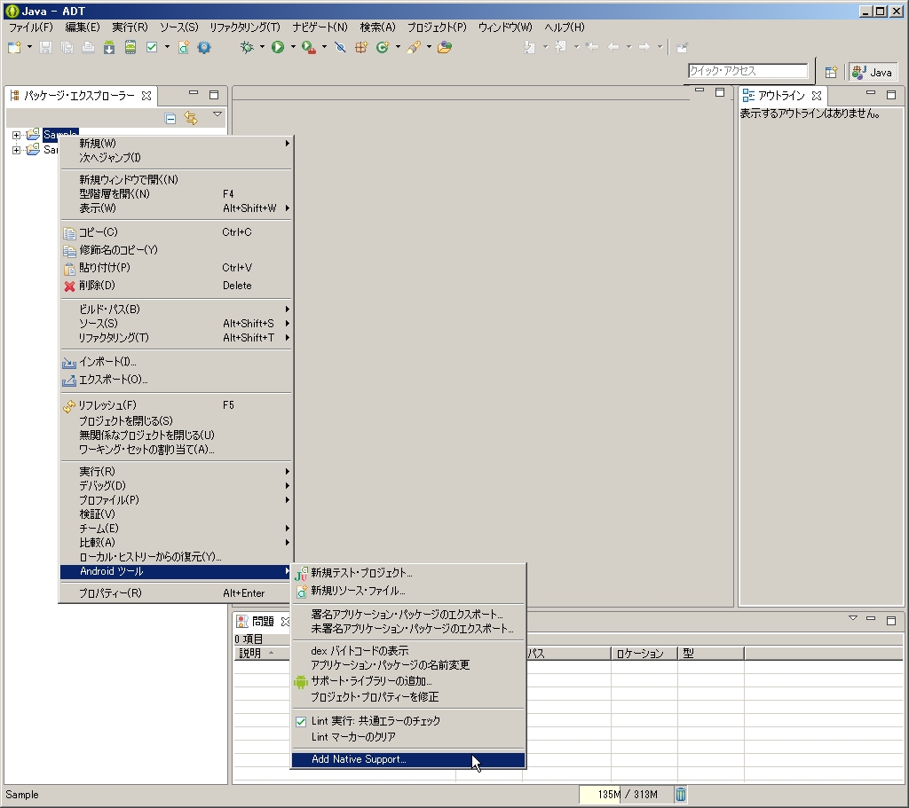Maximize the editor area panel
This screenshot has width=909, height=808.
click(719, 92)
